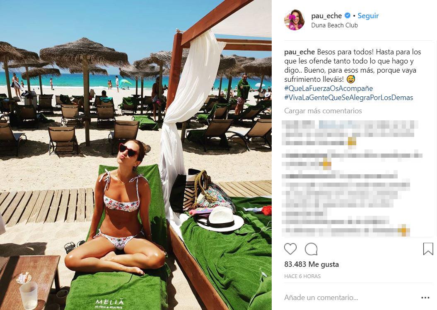The height and width of the screenshot is (310, 437).
Task: Click the caption author pau_eche
Action: coord(299,52)
